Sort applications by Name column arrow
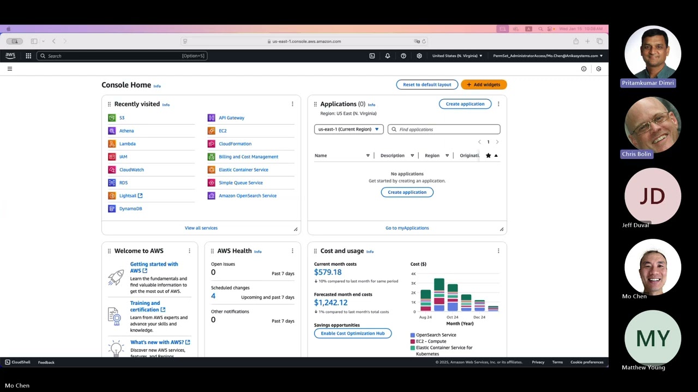The height and width of the screenshot is (392, 698). 368,156
